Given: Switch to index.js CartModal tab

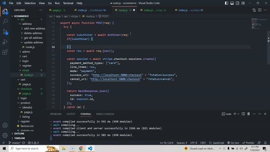Looking at the screenshot, I should point(90,10).
